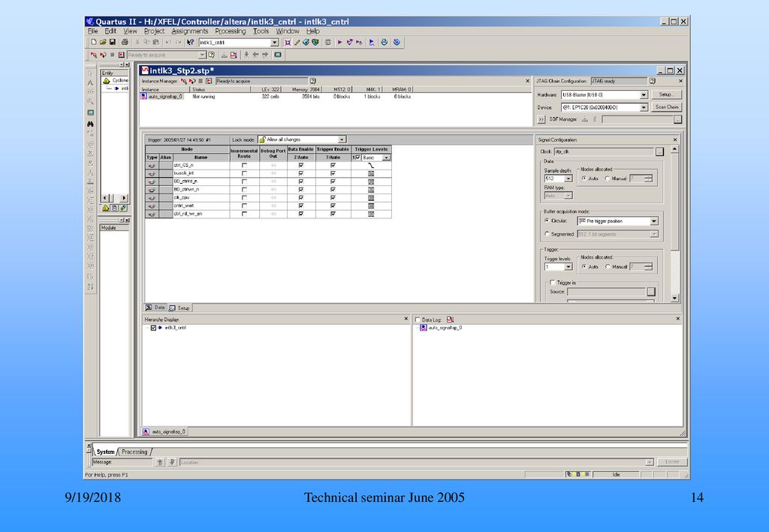Open the intlk3_cntrl project dropdown in toolbar
Image resolution: width=769 pixels, height=532 pixels.
275,43
